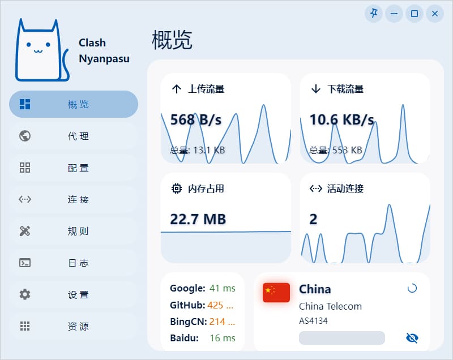
Task: Click the Google 41 ms latency entry
Action: click(202, 288)
